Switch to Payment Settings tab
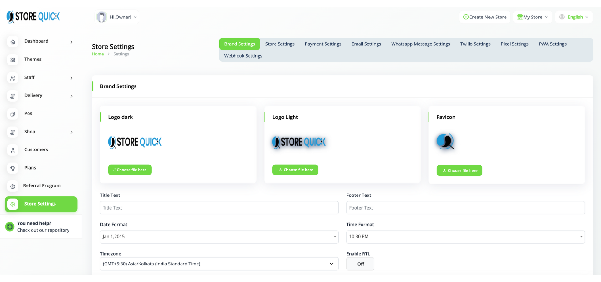This screenshot has height=282, width=601. [x=323, y=44]
